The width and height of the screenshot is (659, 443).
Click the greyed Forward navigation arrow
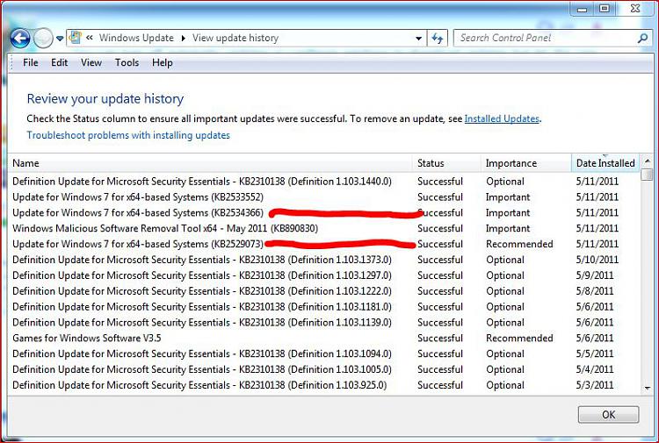(x=43, y=39)
